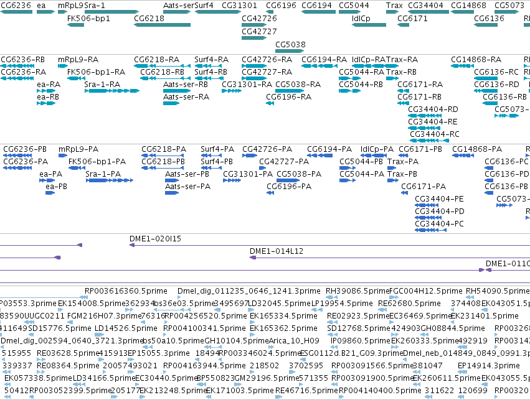Select the CG5044-PA label
The height and width of the screenshot is (400, 530).
[x=362, y=174]
